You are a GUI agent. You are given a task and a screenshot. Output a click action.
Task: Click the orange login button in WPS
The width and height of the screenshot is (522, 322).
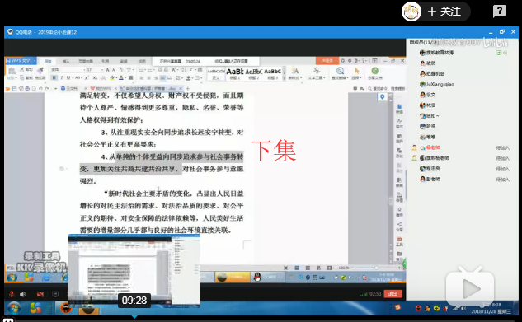pyautogui.click(x=327, y=60)
